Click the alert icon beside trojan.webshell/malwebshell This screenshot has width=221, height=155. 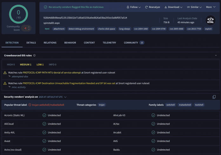(x=30, y=105)
